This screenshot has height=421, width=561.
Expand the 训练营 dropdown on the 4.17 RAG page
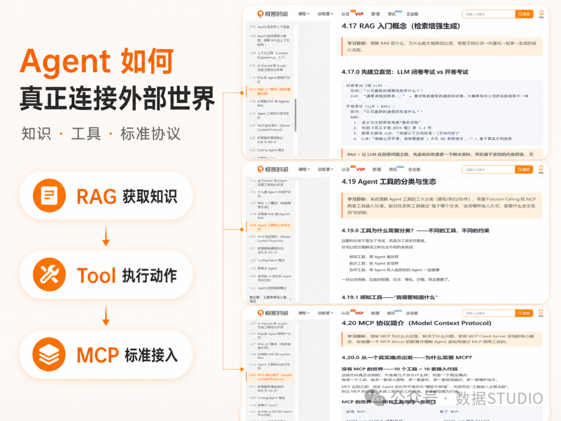[x=325, y=14]
